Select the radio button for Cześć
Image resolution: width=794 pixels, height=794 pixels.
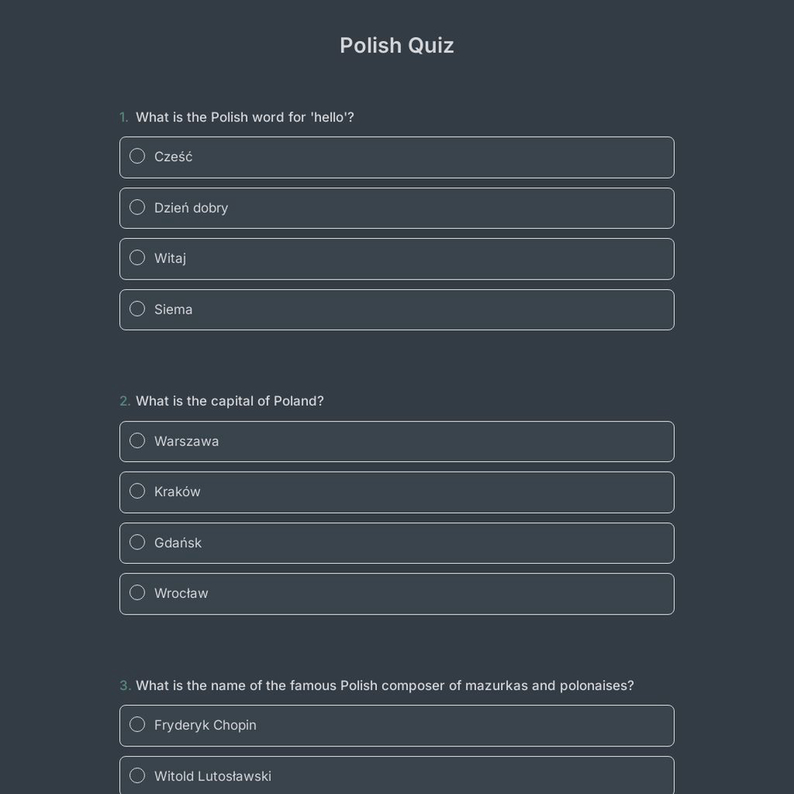(x=137, y=156)
